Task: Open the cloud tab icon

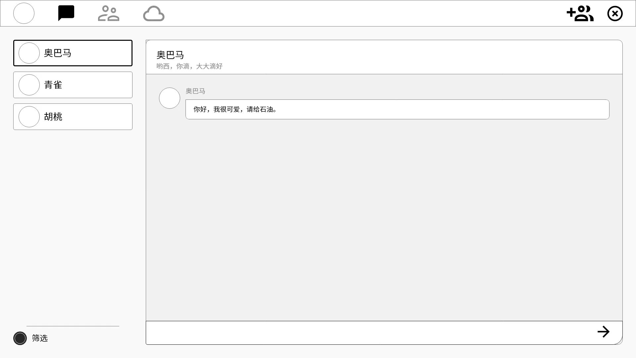Action: coord(154,14)
